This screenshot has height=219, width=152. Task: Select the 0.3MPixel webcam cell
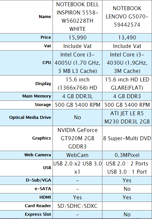pyautogui.click(x=127, y=155)
